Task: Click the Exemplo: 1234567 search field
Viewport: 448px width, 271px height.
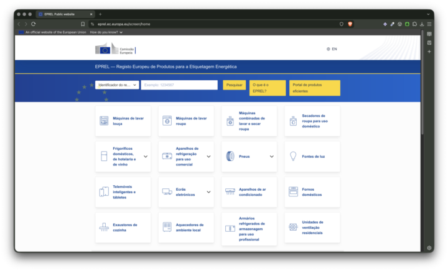Action: (179, 85)
